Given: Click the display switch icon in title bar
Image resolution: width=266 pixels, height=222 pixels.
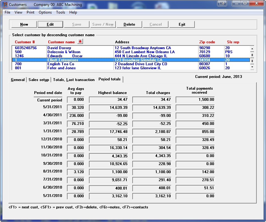Looking at the screenshot, I should coord(222,4).
